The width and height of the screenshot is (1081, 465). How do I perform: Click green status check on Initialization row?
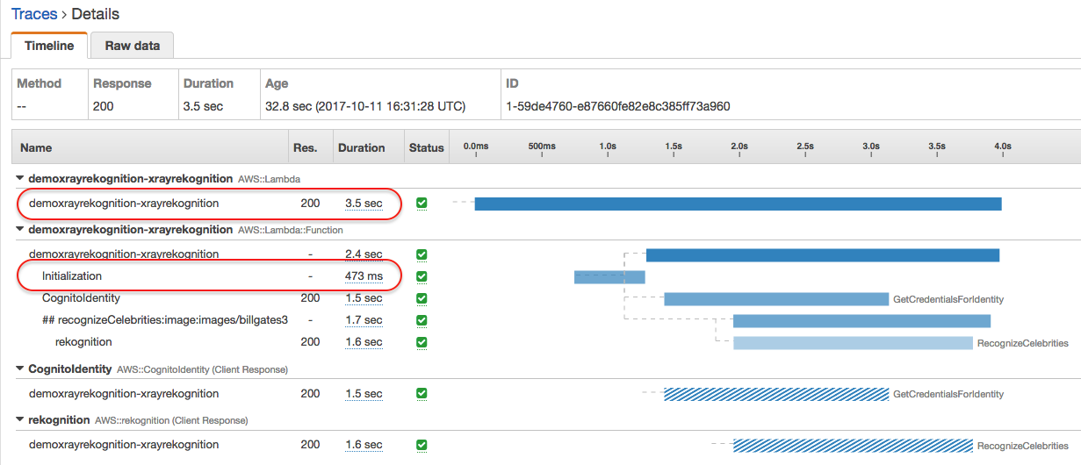(422, 276)
